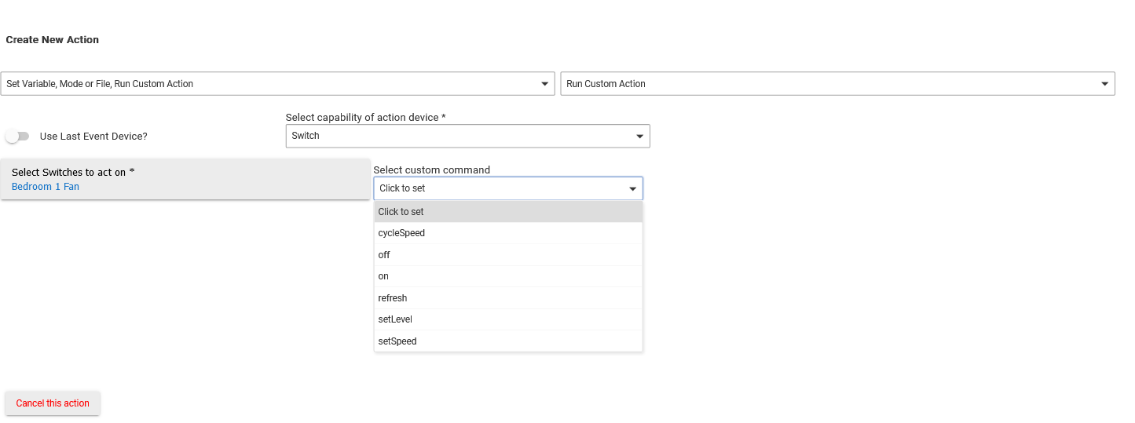Expand the Run Custom Action combo box

[x=837, y=84]
